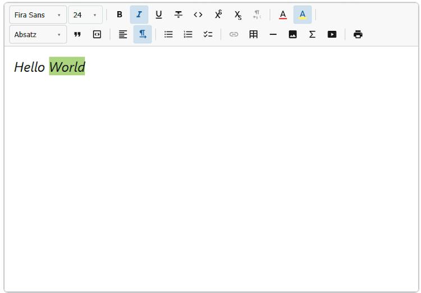The width and height of the screenshot is (421, 293).
Task: Toggle bold formatting
Action: pyautogui.click(x=120, y=15)
